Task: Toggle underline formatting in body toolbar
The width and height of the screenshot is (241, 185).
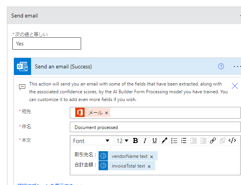Action: [154, 141]
